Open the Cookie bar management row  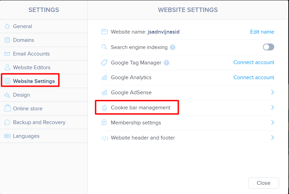188,108
